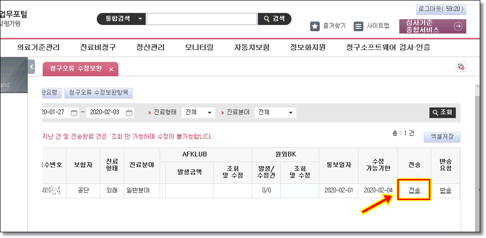Close the 청구오류 수정보완 tab
This screenshot has width=486, height=238.
coord(111,69)
